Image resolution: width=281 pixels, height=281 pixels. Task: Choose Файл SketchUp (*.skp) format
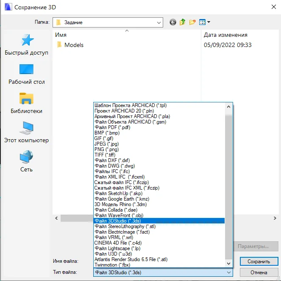(x=159, y=193)
